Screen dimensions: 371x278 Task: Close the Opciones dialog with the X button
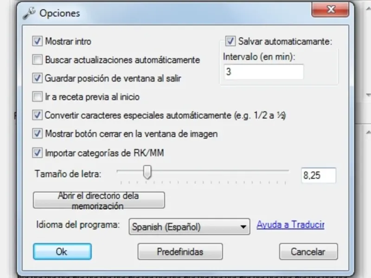tap(330, 9)
